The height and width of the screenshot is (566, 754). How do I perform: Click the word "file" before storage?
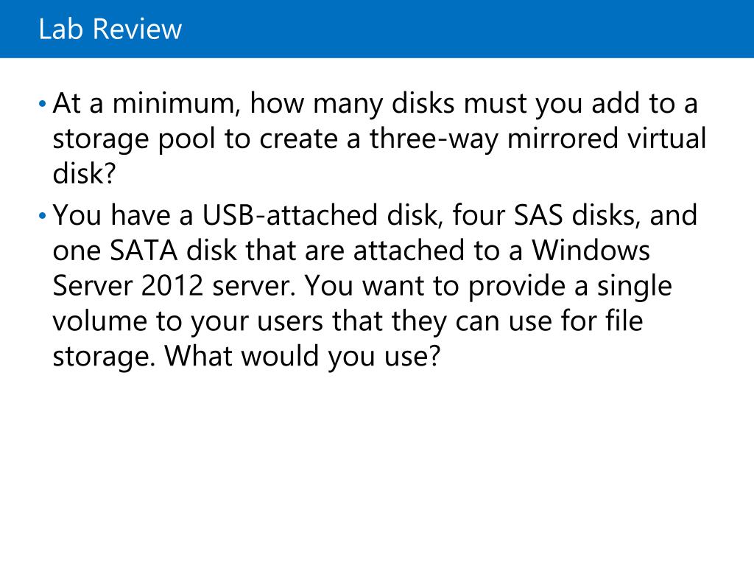[x=624, y=321]
